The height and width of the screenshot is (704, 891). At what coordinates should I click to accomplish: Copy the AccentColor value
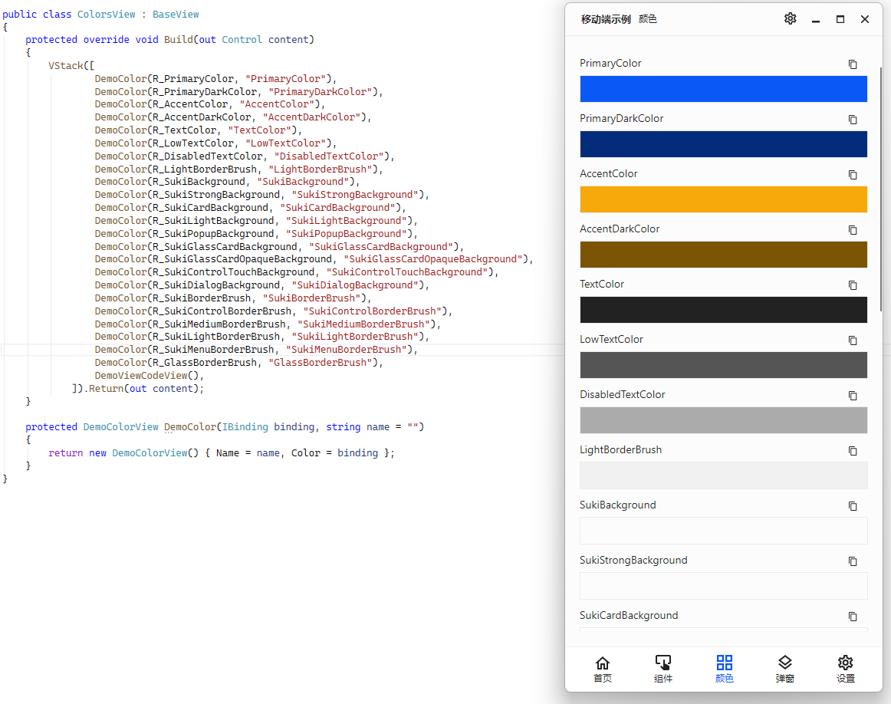click(853, 174)
